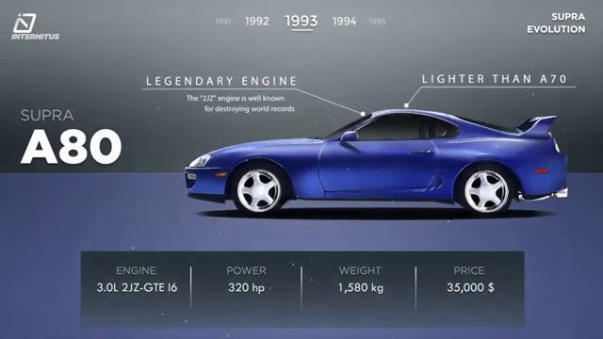Click the car's rear spoiler
Image resolution: width=603 pixels, height=339 pixels.
pos(538,127)
